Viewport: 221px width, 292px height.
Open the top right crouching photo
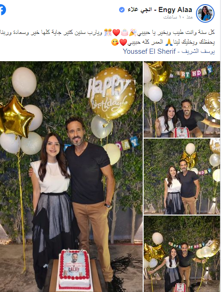click(x=182, y=100)
